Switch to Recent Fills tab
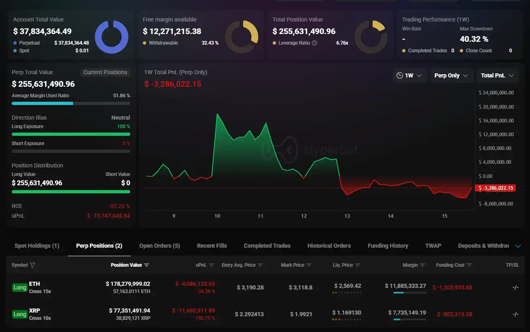 tap(212, 246)
